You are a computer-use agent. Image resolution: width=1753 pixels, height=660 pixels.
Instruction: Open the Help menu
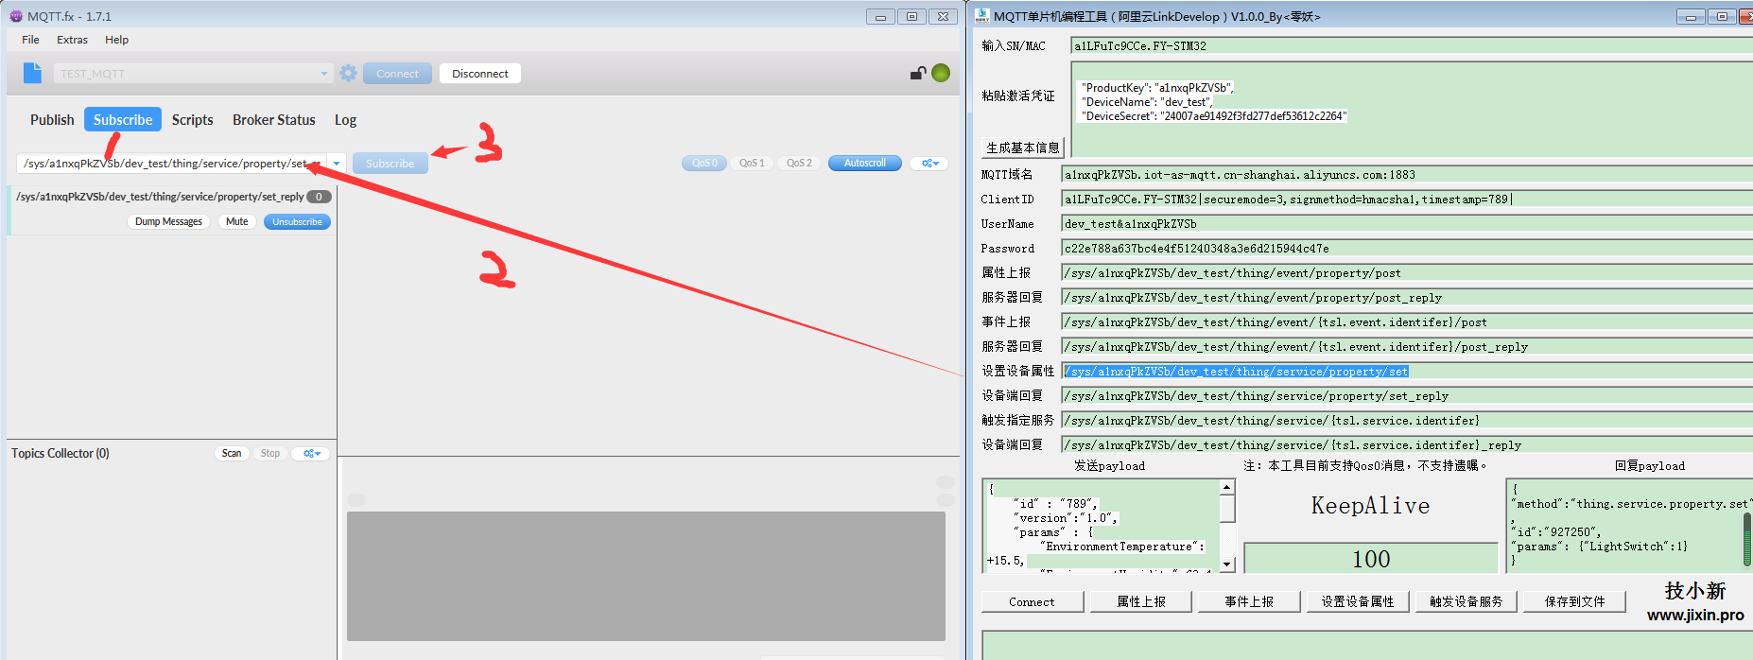pyautogui.click(x=116, y=40)
